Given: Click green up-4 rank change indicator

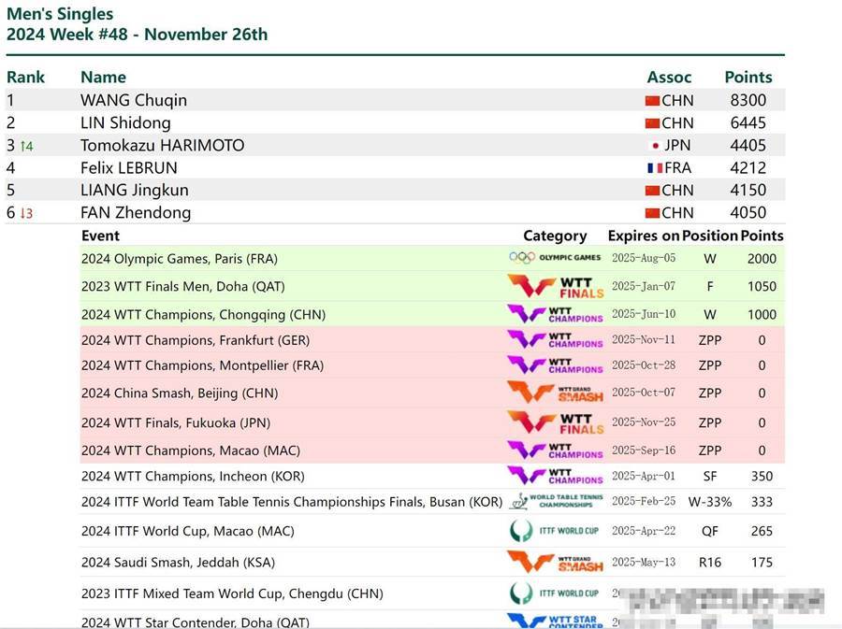Looking at the screenshot, I should (27, 146).
